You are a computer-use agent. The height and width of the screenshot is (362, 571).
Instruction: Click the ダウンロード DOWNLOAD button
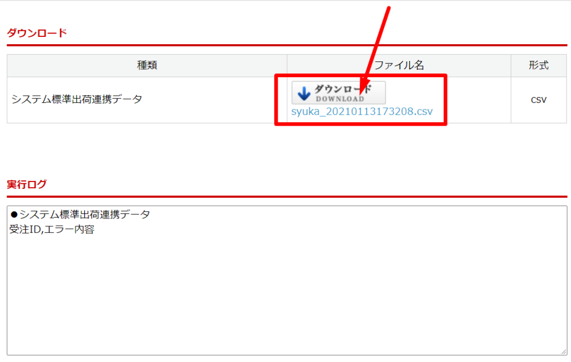[x=339, y=93]
